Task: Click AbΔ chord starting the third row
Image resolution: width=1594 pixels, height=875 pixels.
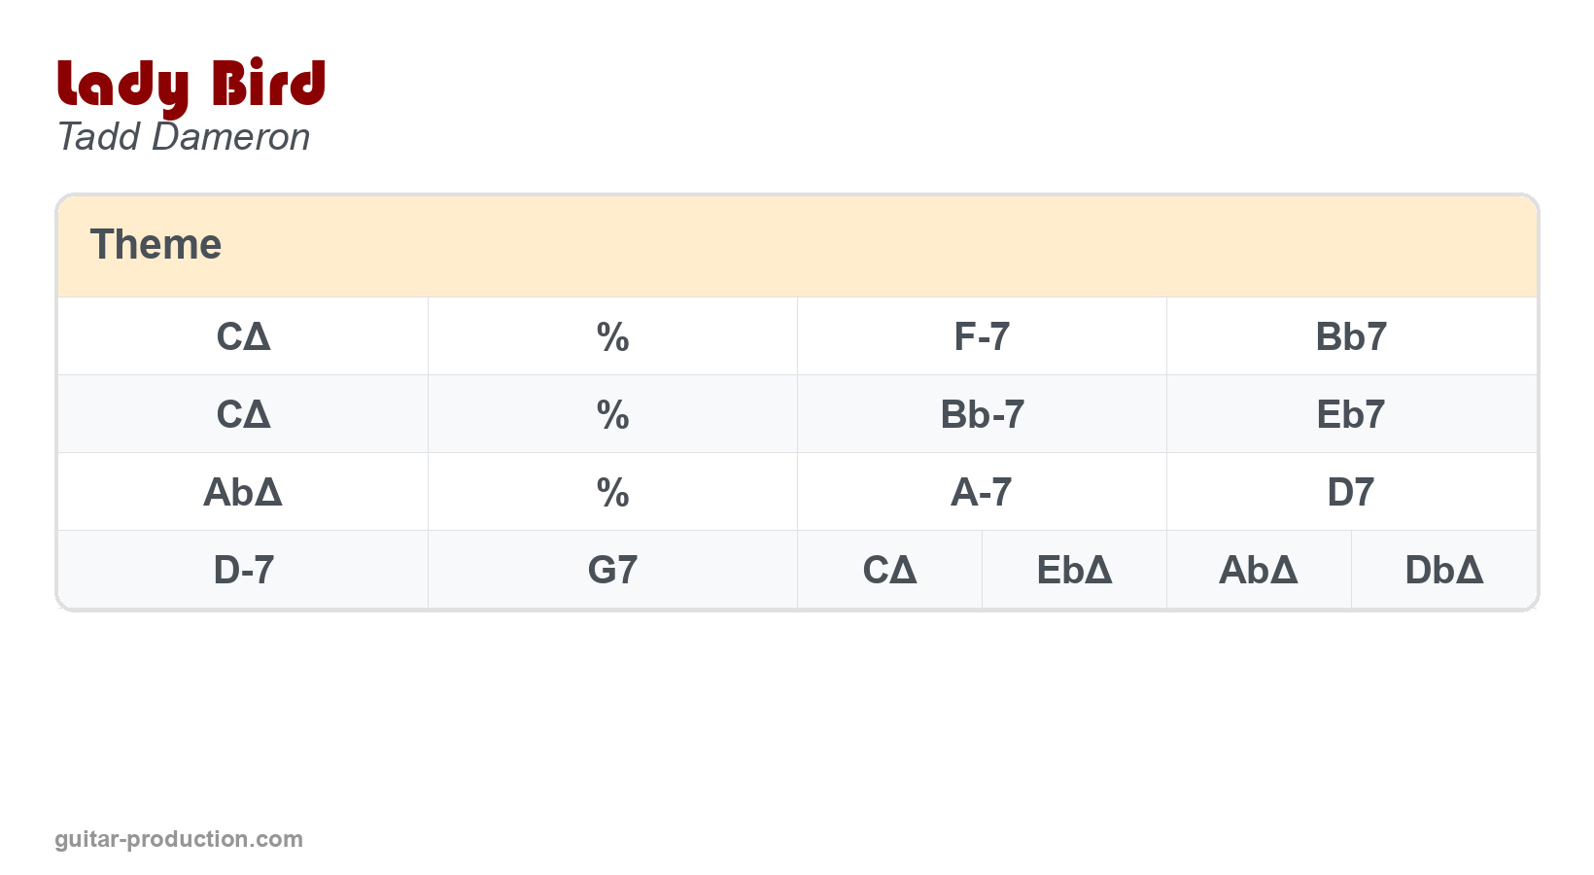Action: (x=243, y=493)
